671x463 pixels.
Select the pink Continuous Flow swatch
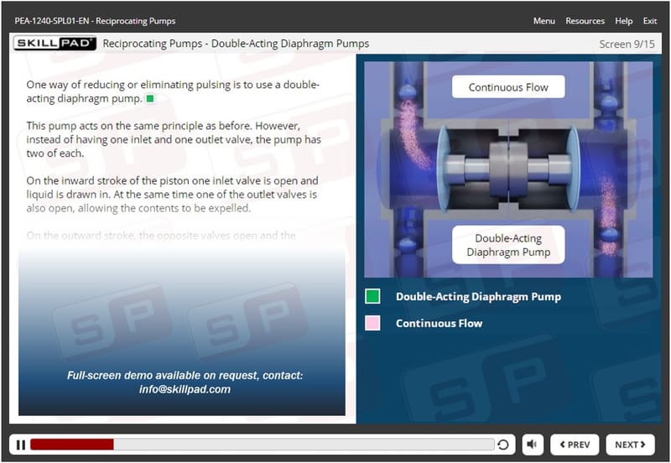click(372, 323)
